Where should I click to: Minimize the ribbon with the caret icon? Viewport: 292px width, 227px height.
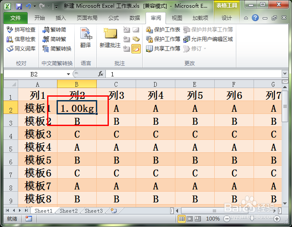click(x=246, y=18)
